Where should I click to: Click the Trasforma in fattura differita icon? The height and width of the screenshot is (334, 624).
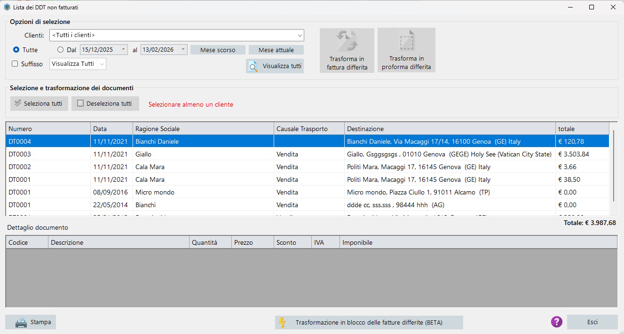(347, 41)
